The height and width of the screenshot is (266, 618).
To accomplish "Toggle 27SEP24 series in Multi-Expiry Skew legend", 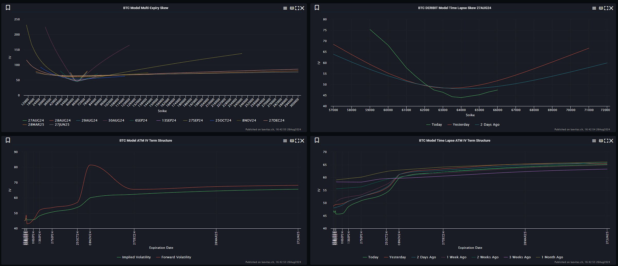I will pos(193,120).
